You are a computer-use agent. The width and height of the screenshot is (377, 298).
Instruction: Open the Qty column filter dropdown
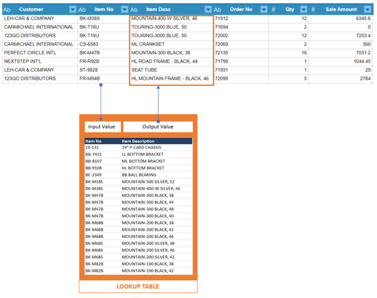pos(304,9)
